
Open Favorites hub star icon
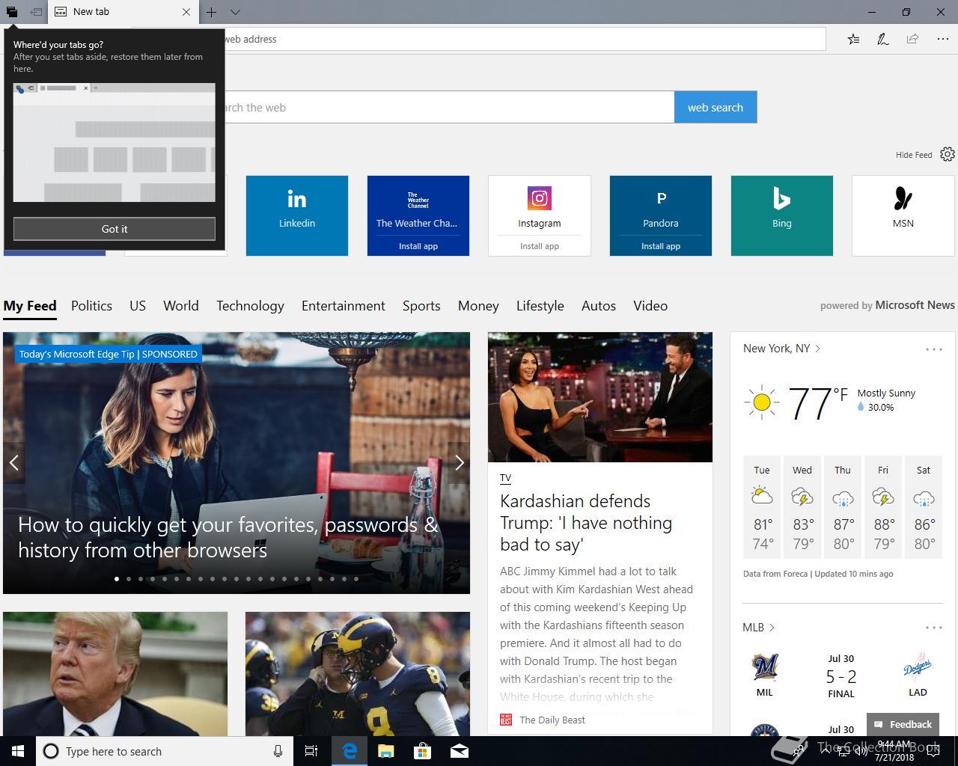pyautogui.click(x=853, y=39)
